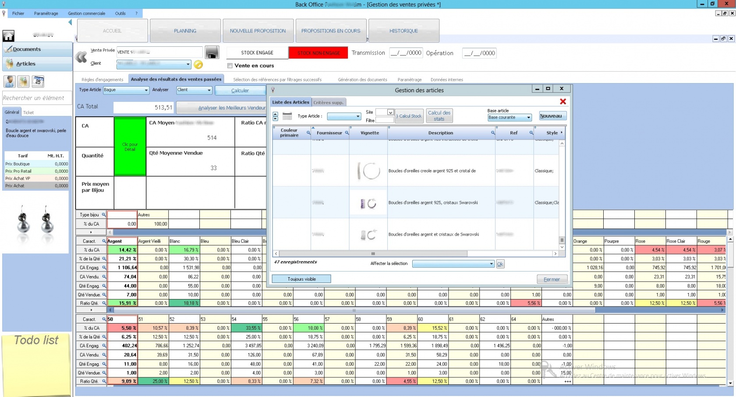Click the floppy disk save icon
This screenshot has width=736, height=397.
212,52
